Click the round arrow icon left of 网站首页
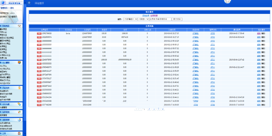Screen dimensions: 272x136 [x=29, y=3]
